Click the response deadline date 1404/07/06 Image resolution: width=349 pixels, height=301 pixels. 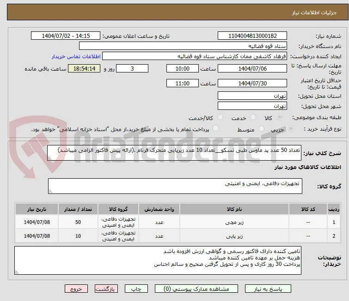(252, 68)
